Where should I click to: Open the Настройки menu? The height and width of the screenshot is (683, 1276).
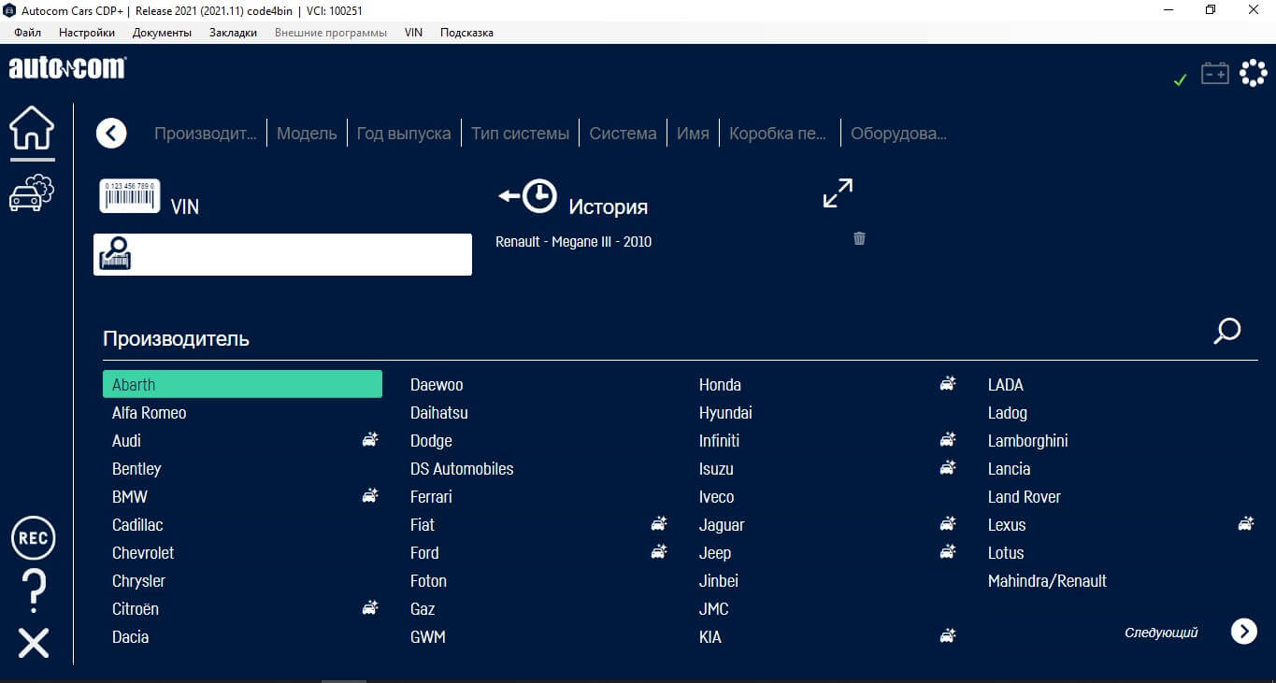point(87,33)
